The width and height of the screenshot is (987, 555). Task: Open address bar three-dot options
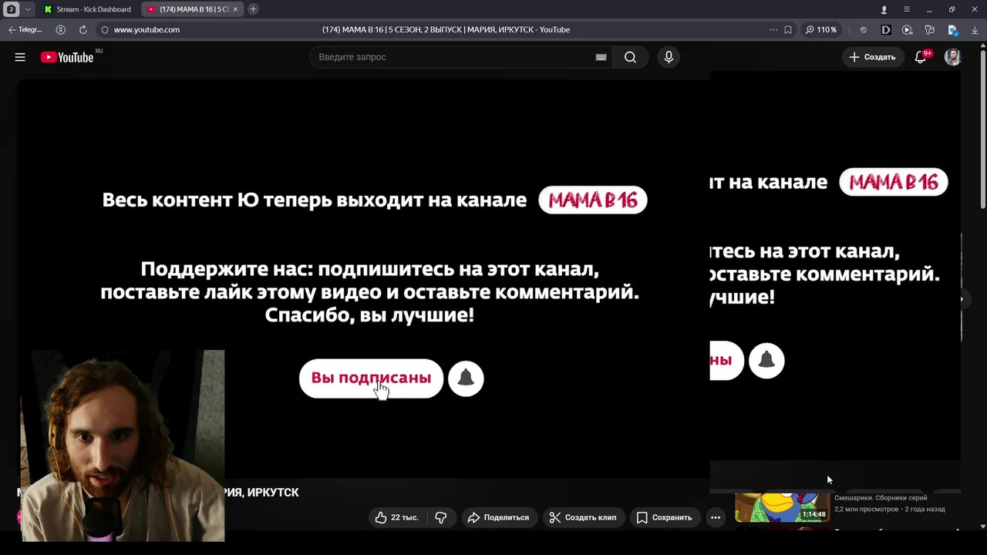click(x=773, y=30)
